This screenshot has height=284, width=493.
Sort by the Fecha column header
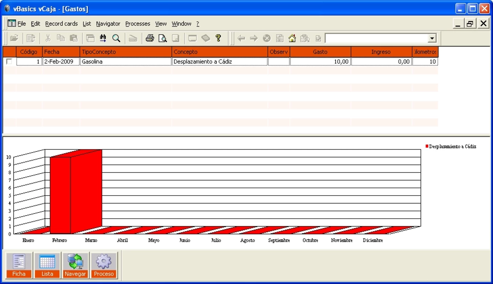click(61, 52)
